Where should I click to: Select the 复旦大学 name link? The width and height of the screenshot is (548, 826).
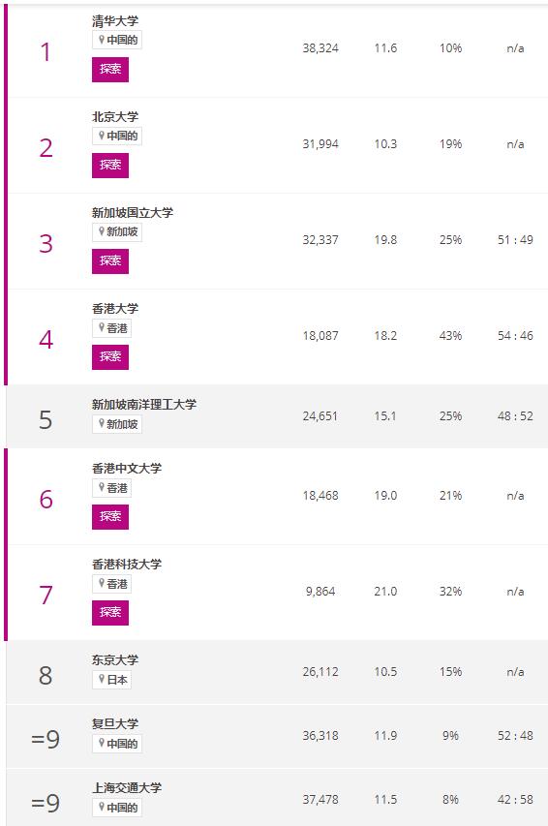pos(115,723)
